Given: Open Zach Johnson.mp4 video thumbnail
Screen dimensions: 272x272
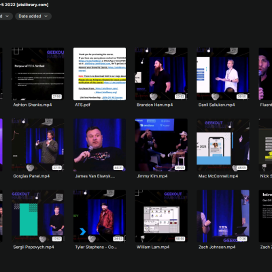Looking at the screenshot, I should [x=223, y=216].
